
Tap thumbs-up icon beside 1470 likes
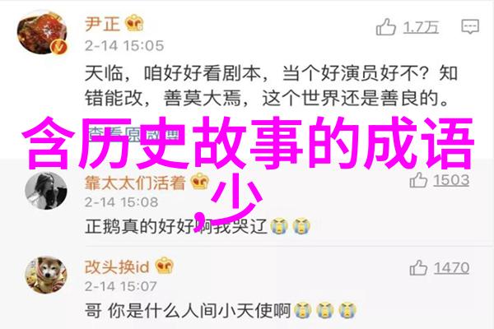(x=418, y=268)
